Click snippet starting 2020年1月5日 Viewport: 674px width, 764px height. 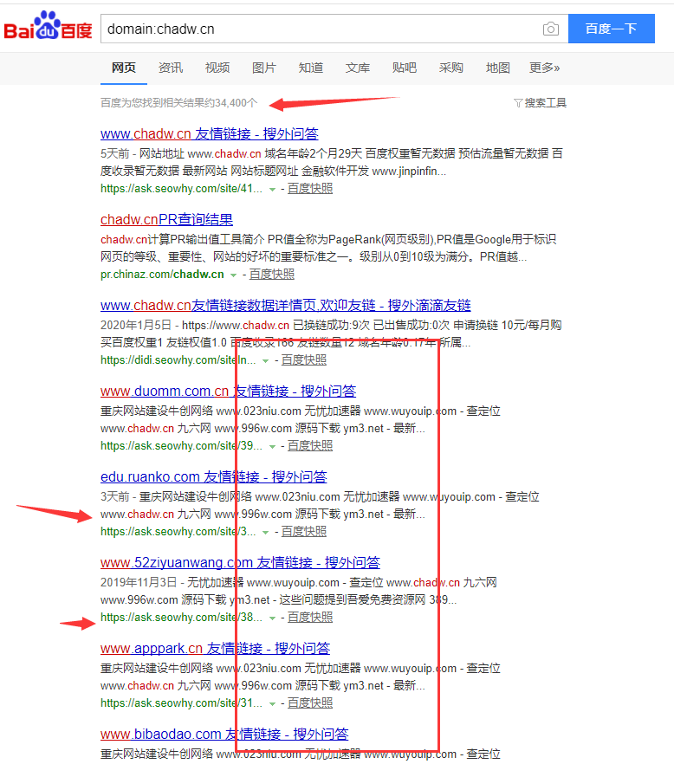[x=332, y=333]
